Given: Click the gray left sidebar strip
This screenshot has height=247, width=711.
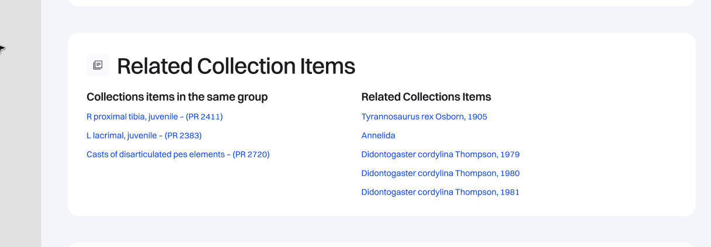Looking at the screenshot, I should click(20, 146).
